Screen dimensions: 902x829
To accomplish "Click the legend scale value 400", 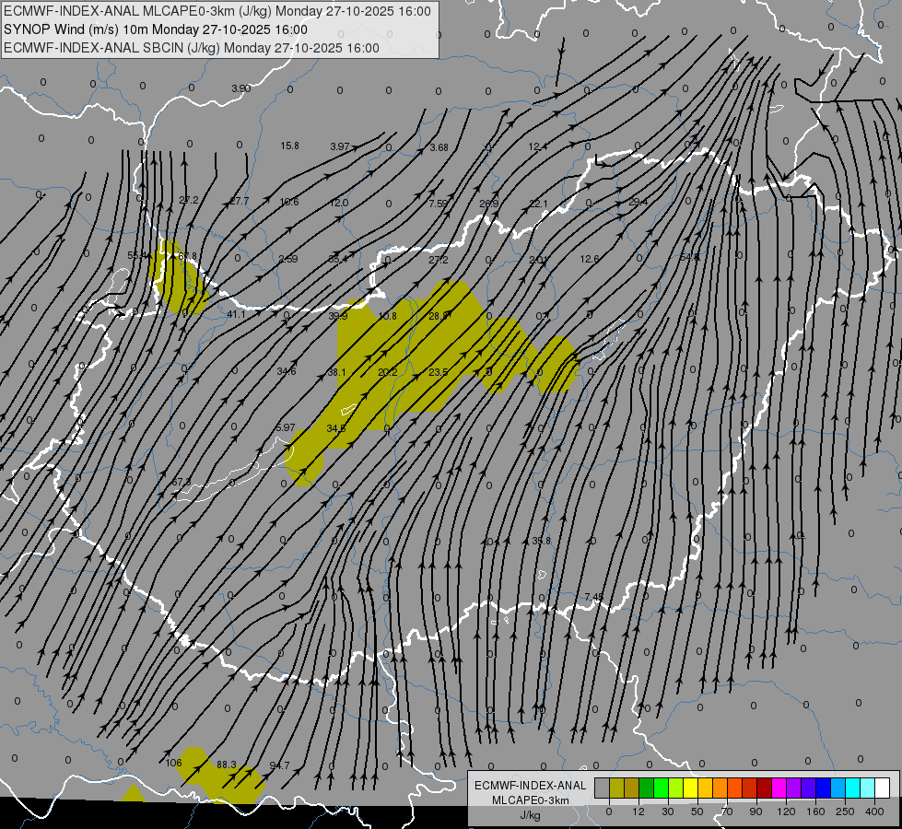I will point(874,811).
